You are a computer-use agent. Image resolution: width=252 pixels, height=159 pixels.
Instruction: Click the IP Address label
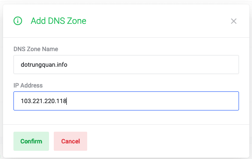coord(28,85)
